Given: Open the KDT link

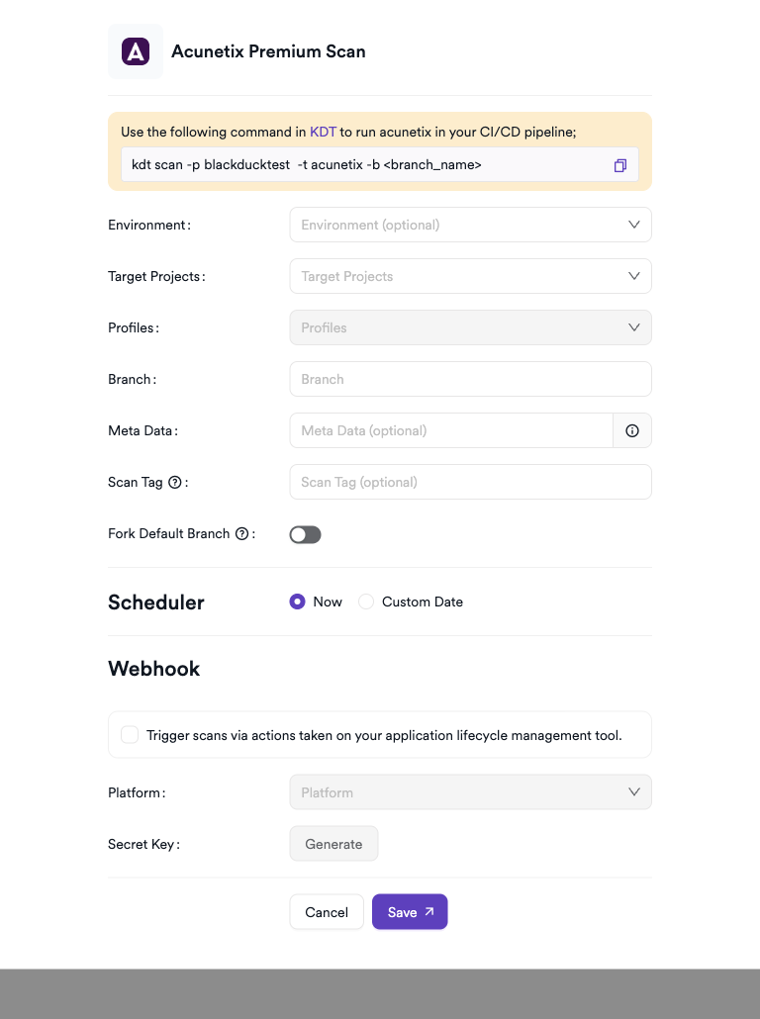Looking at the screenshot, I should tap(323, 132).
